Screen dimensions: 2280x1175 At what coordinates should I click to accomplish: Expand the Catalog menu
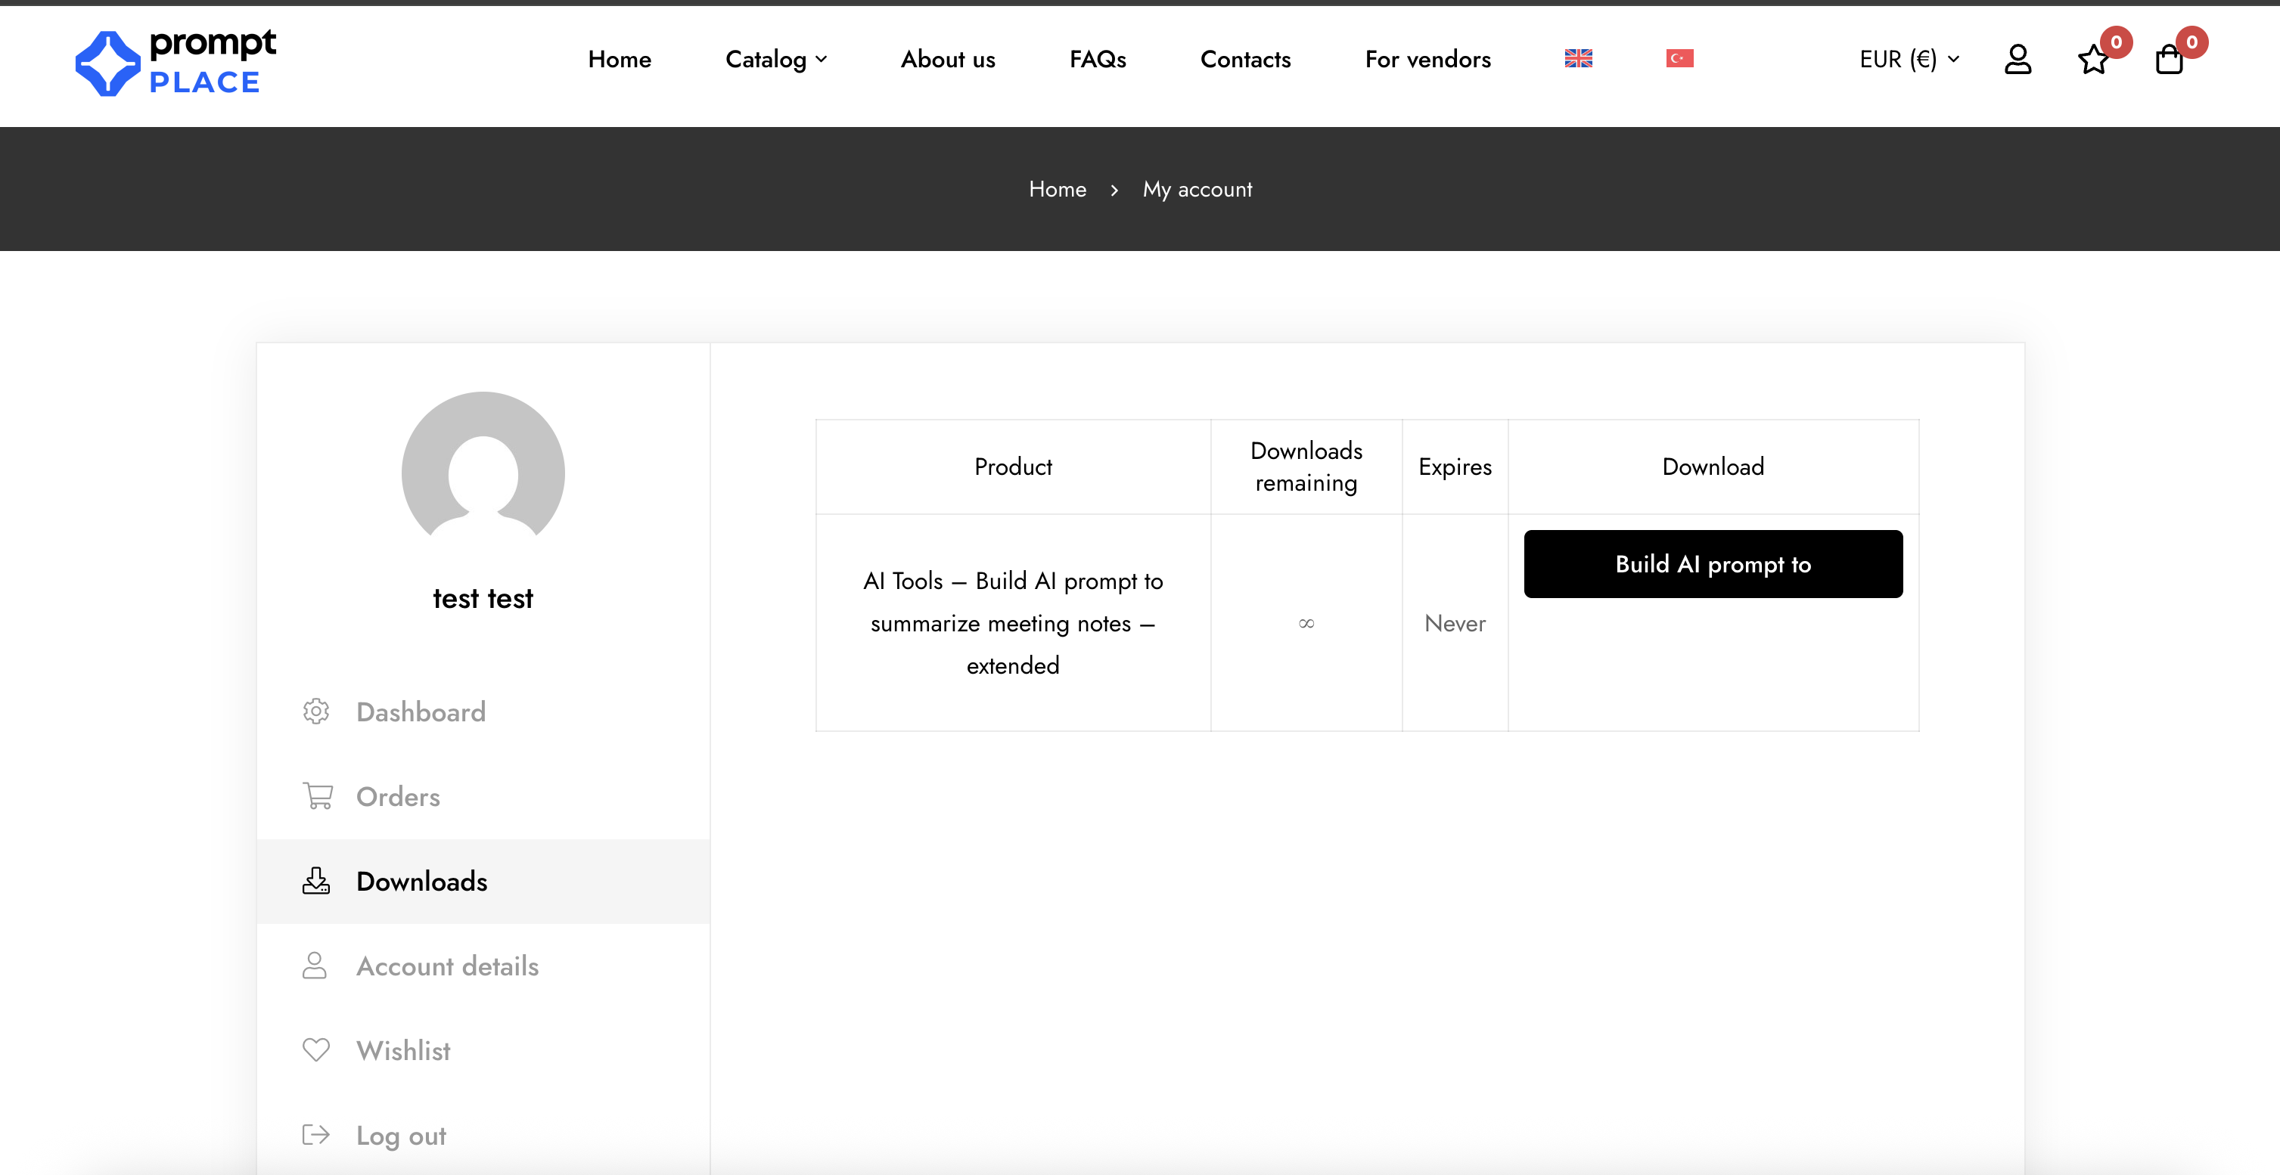coord(776,59)
